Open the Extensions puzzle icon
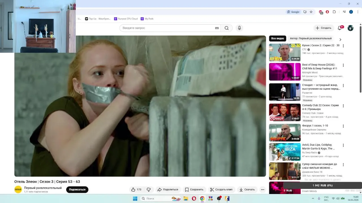362x203 pixels. [334, 12]
